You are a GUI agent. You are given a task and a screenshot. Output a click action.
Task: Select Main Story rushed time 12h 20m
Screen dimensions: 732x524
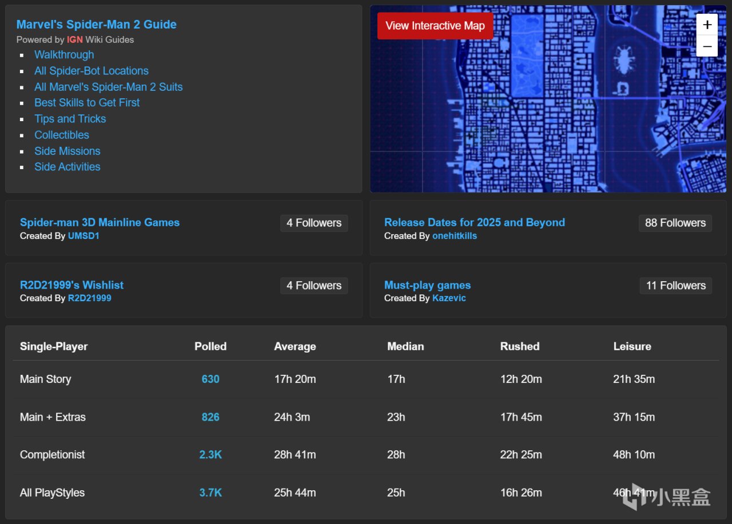pyautogui.click(x=521, y=379)
